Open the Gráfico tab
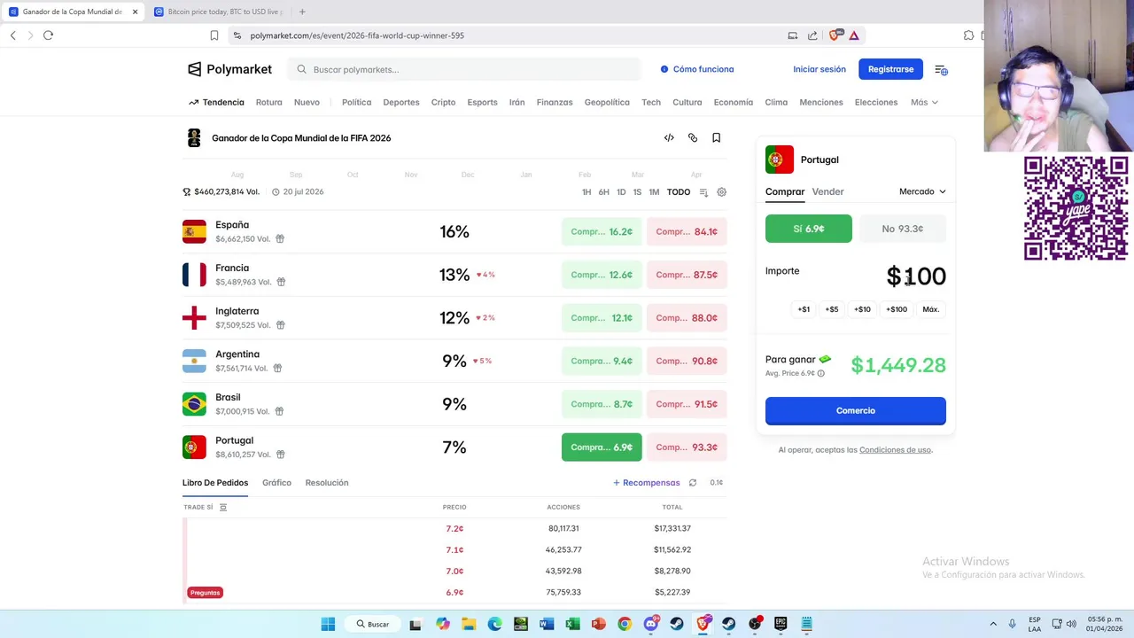1134x638 pixels. click(276, 483)
